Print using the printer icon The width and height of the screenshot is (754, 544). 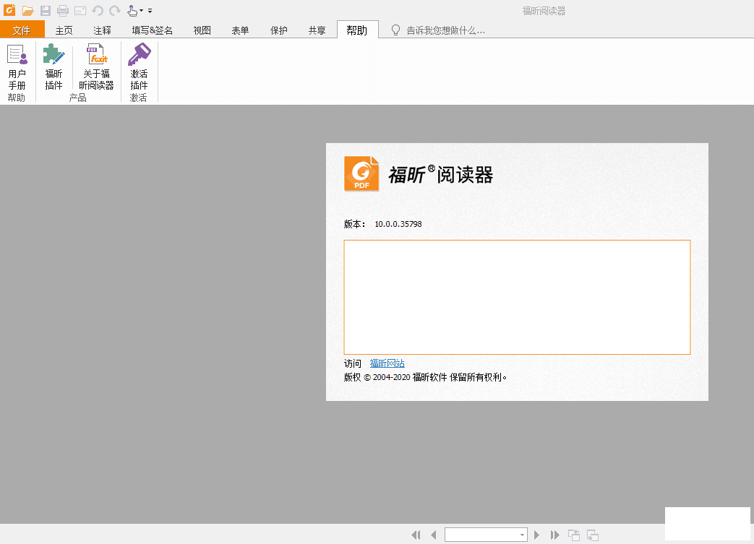pos(62,11)
